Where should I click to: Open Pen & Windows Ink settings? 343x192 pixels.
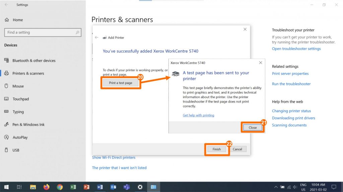coord(28,125)
